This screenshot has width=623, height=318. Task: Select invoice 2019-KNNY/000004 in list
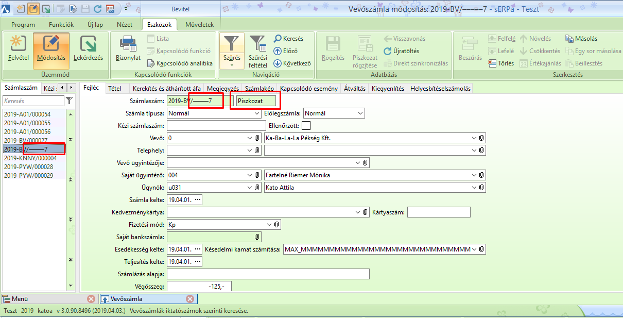[x=33, y=158]
